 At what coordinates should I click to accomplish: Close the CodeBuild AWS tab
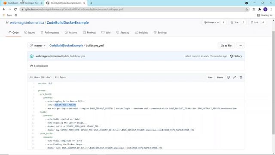coord(42,3)
